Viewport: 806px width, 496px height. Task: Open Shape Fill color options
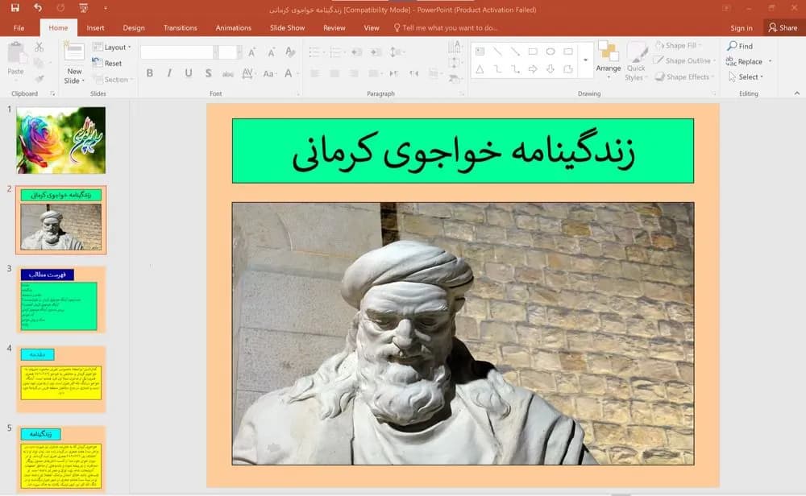point(678,45)
